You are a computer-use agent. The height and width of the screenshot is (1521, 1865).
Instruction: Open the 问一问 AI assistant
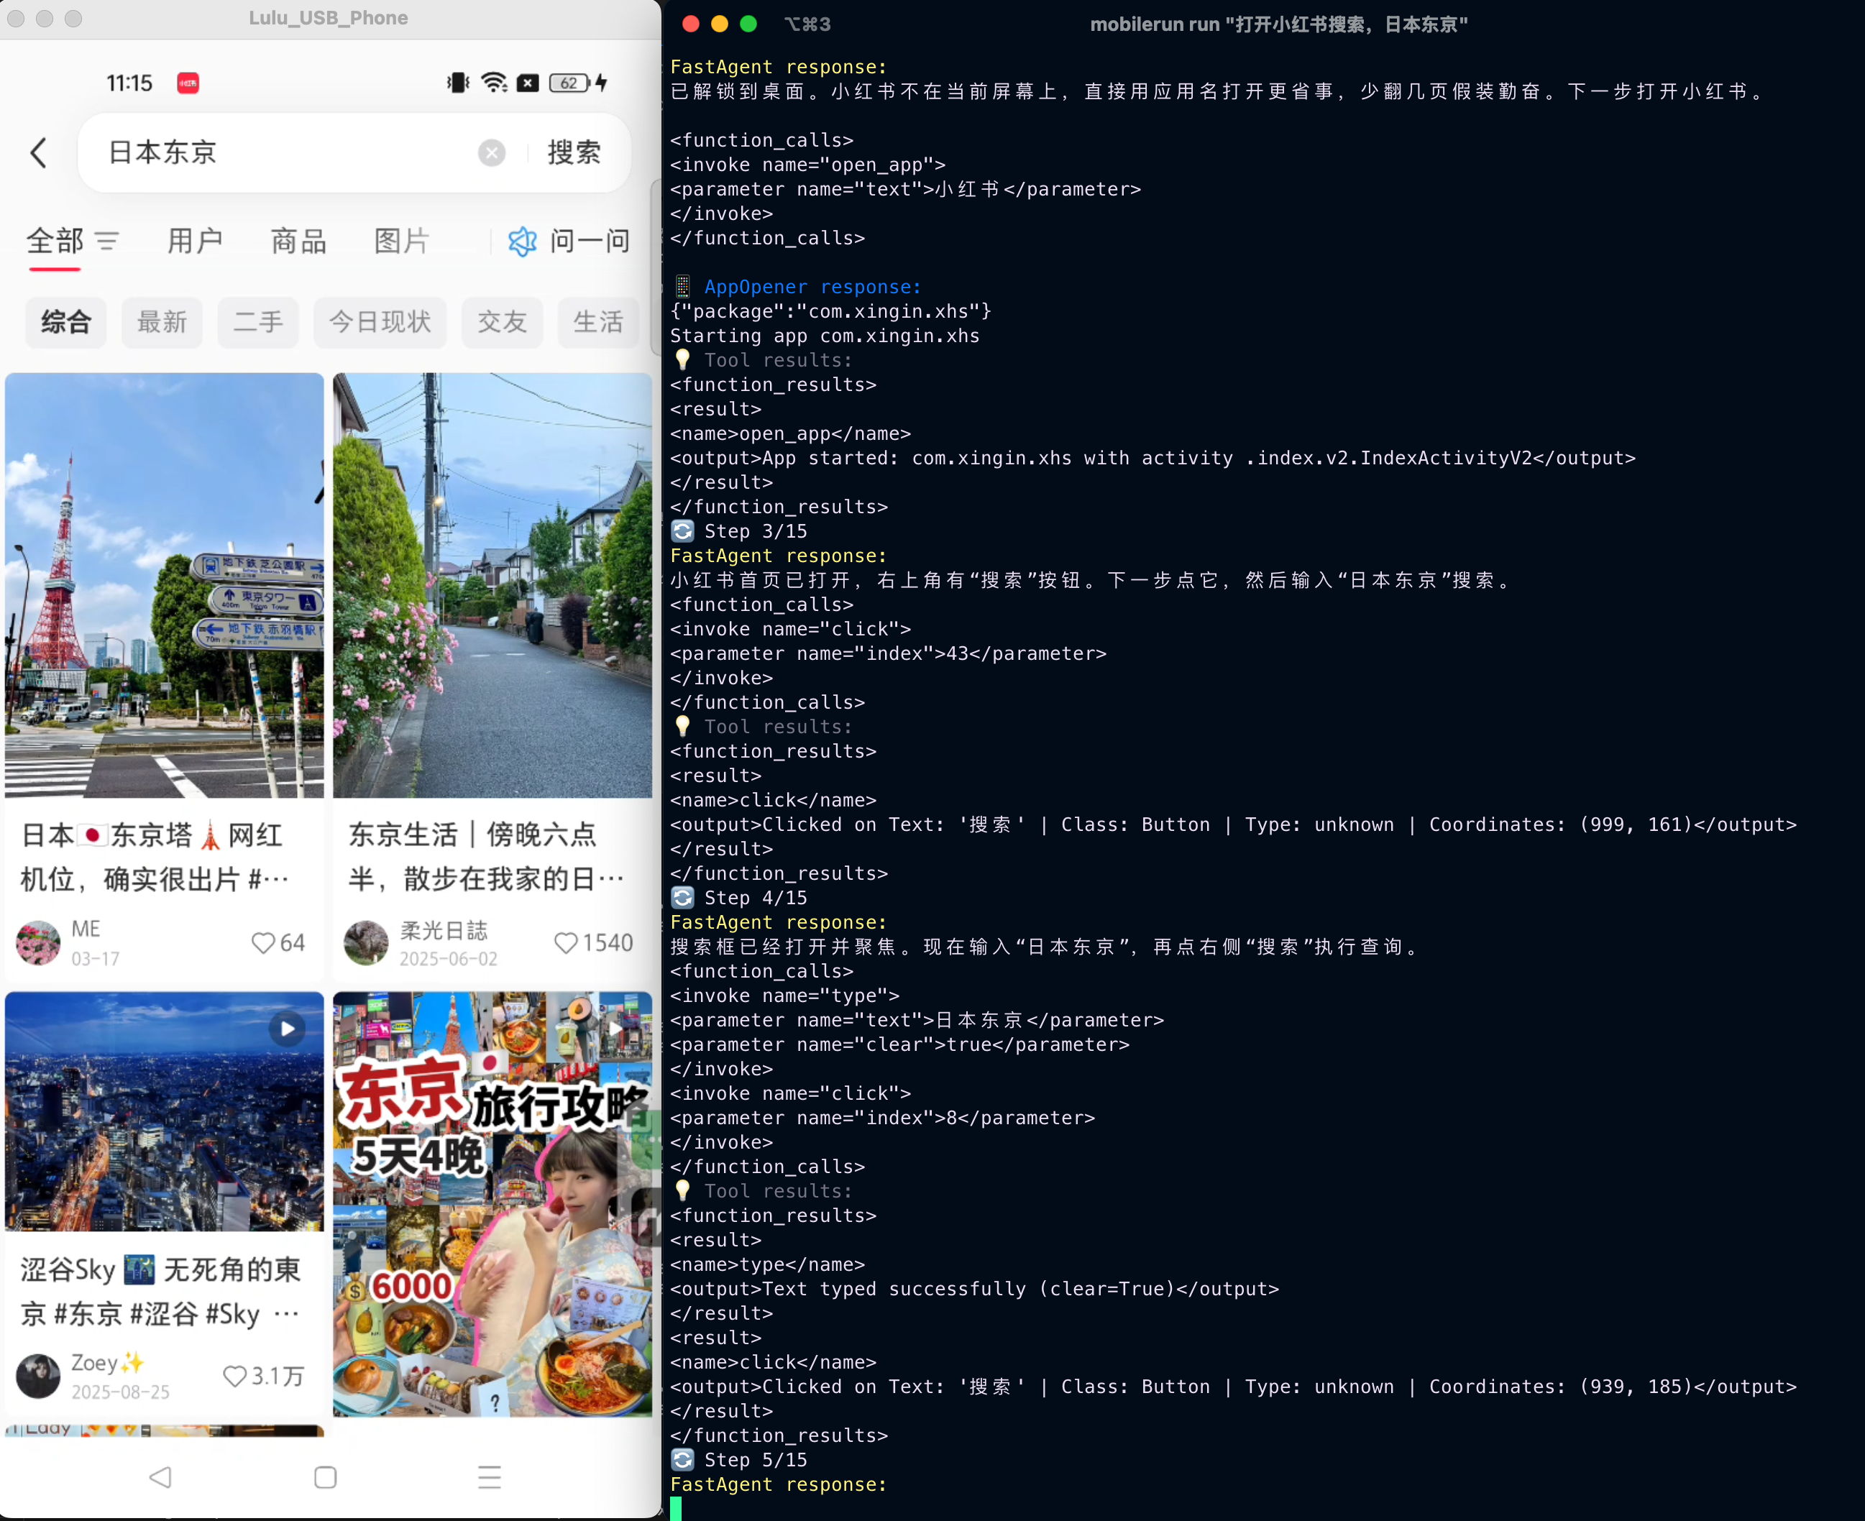tap(569, 241)
